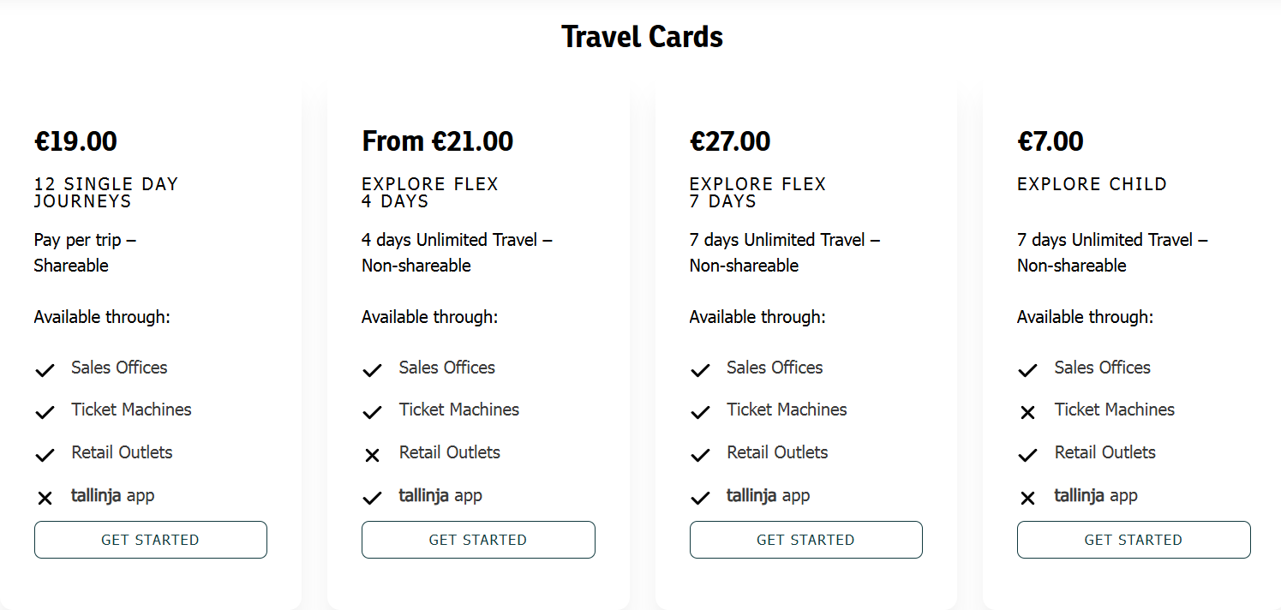Click the Retail Outlets checkmark on Explore Child

pyautogui.click(x=1027, y=455)
